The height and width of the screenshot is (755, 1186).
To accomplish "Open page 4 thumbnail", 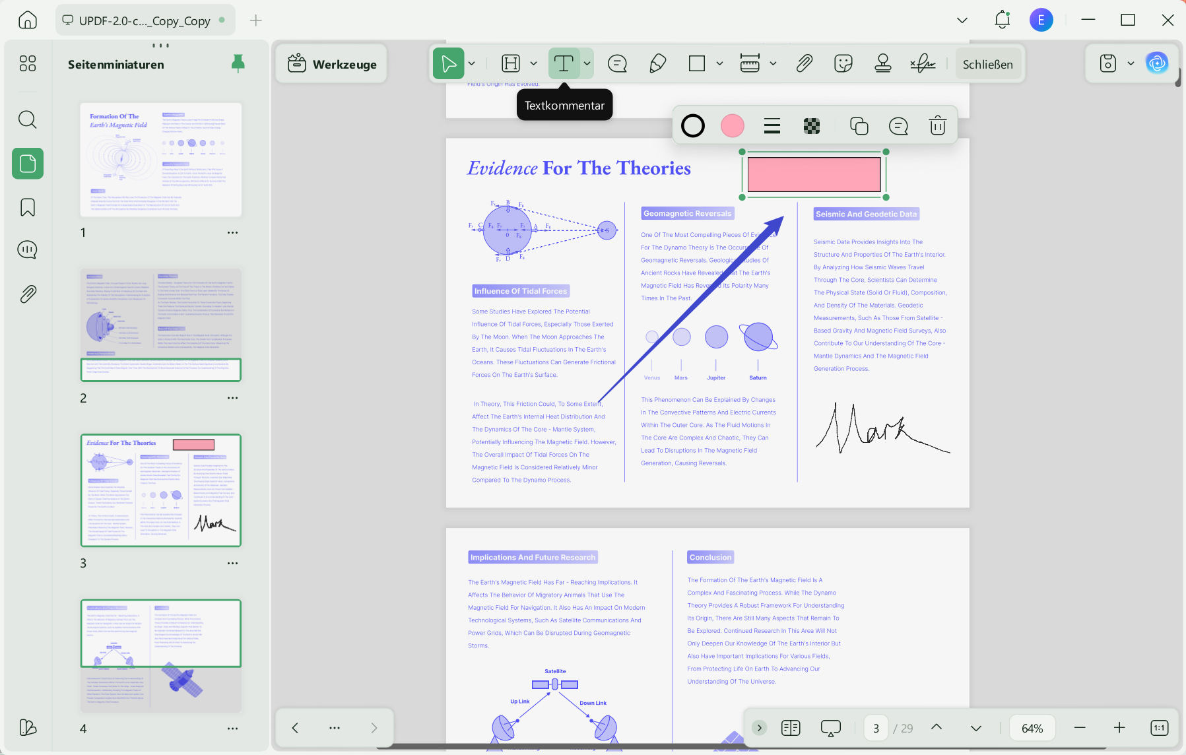I will (x=161, y=656).
